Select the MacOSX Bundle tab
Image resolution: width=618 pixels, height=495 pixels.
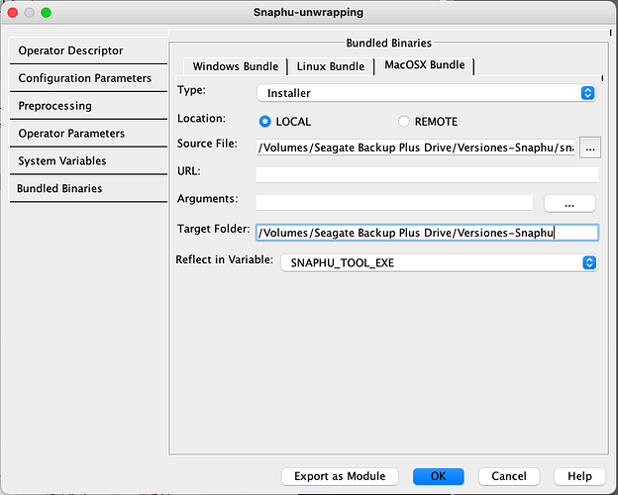pos(425,65)
